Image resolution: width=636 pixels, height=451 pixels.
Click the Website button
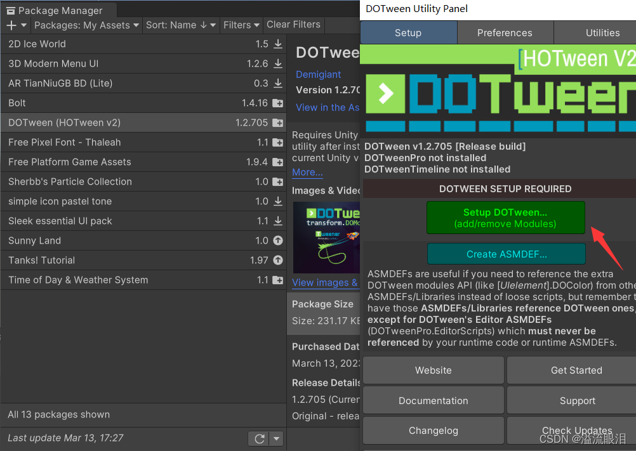tap(433, 370)
